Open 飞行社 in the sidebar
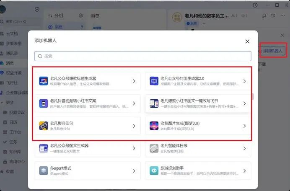 pyautogui.click(x=11, y=83)
